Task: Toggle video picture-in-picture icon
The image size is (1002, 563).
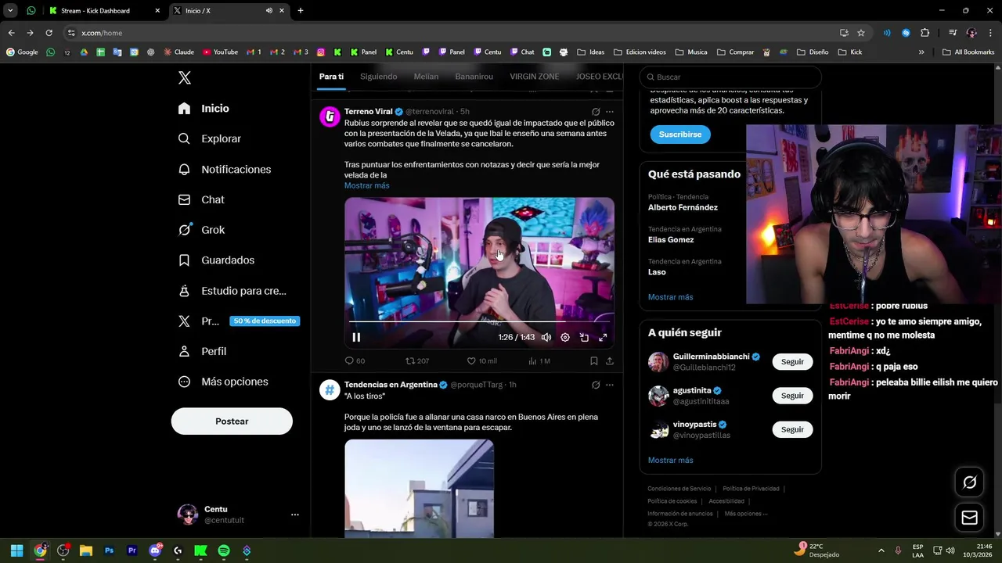Action: [x=584, y=337]
